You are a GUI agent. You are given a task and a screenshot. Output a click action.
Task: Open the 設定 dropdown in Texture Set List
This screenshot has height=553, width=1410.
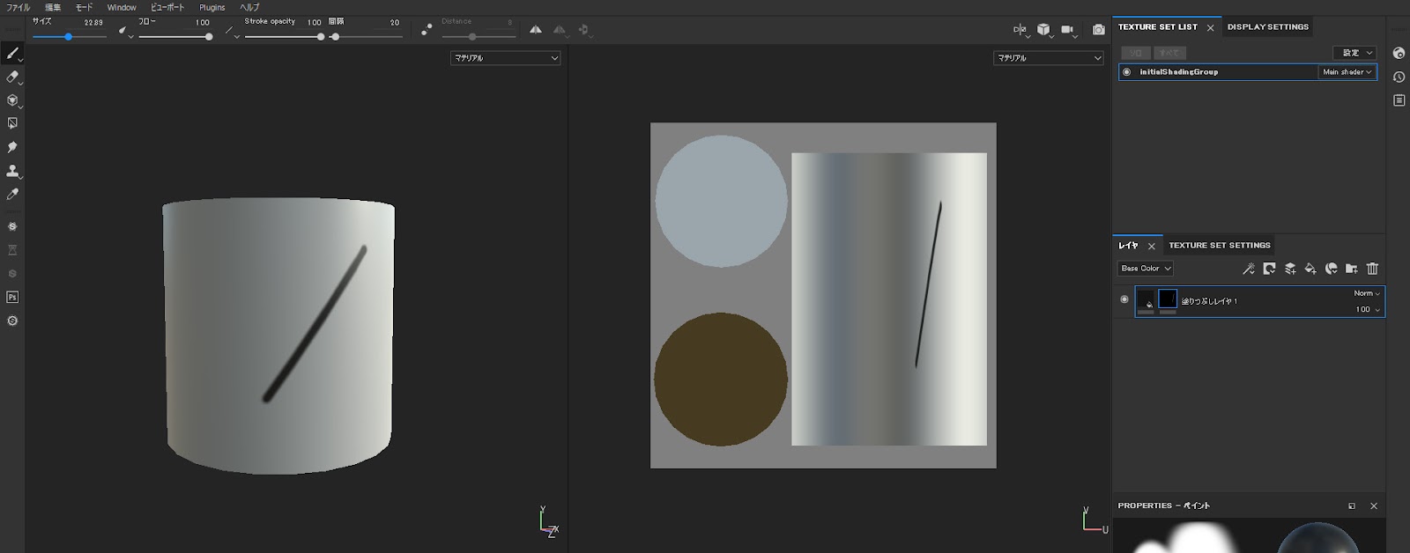point(1354,53)
